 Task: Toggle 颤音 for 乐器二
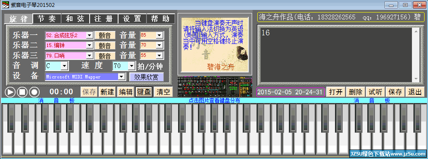(x=105, y=45)
